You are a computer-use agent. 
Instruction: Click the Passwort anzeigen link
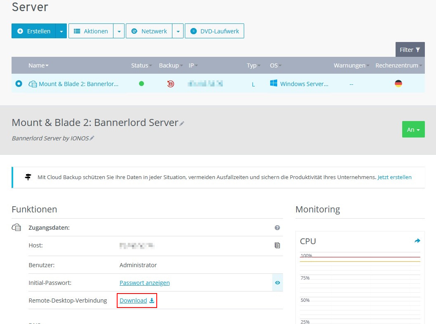[145, 283]
